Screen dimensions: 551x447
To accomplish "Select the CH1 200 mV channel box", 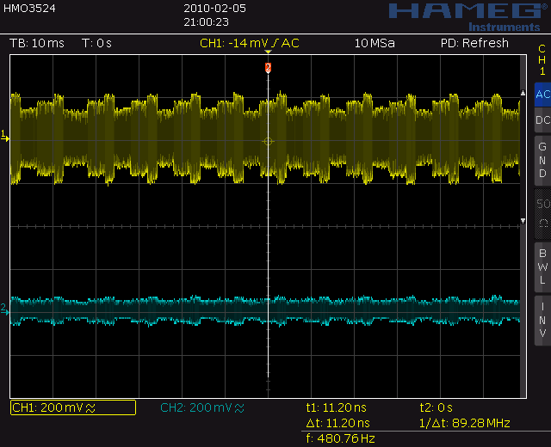I will click(x=73, y=407).
